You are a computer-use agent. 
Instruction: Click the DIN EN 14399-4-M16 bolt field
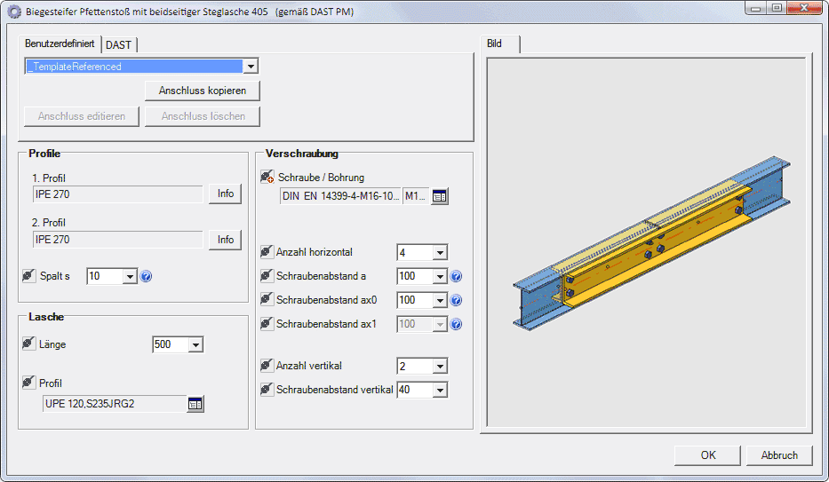pyautogui.click(x=340, y=196)
